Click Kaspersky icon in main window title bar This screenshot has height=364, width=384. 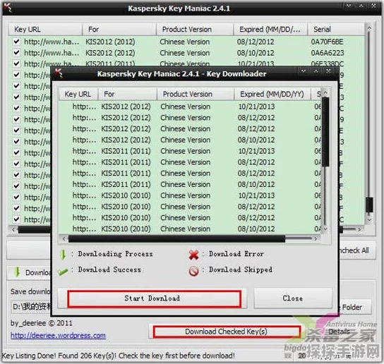[x=8, y=8]
